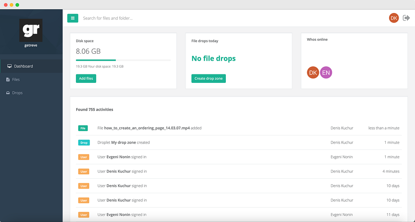This screenshot has height=222, width=415.
Task: Select EN avatar under Whos online
Action: pyautogui.click(x=326, y=73)
